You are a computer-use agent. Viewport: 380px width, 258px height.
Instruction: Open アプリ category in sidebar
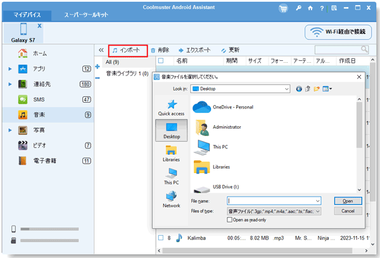[x=39, y=69]
